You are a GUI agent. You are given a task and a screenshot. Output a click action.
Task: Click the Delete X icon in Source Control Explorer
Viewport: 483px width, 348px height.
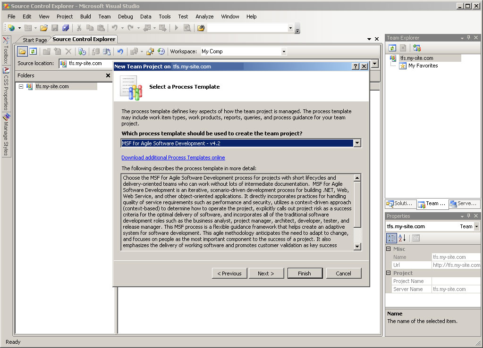pyautogui.click(x=68, y=51)
